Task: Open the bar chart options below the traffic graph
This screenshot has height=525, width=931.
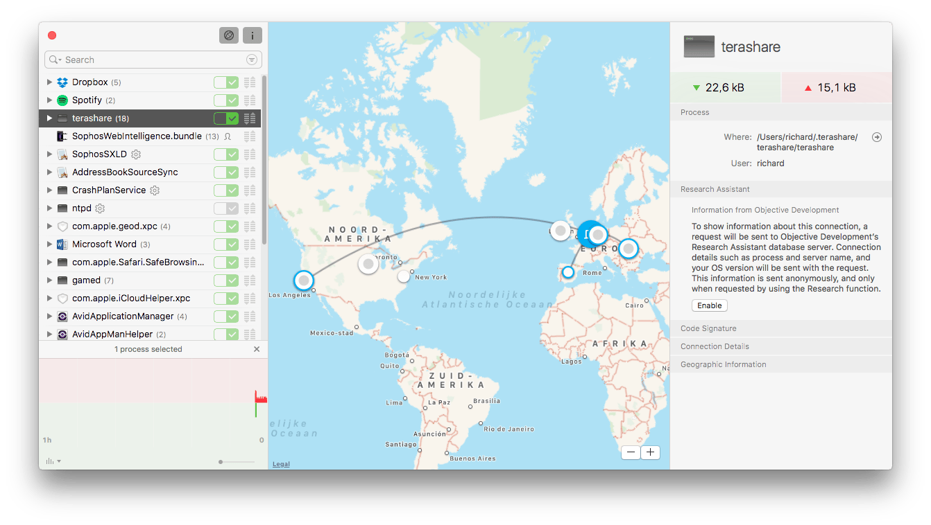Action: pos(53,461)
